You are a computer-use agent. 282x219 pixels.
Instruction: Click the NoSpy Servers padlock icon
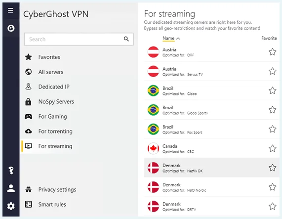pos(28,102)
